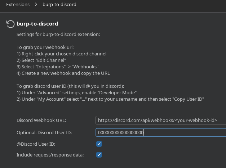Click 'Settings for burp-to-discord extension:' text
Image resolution: width=226 pixels, height=168 pixels.
coord(58,35)
